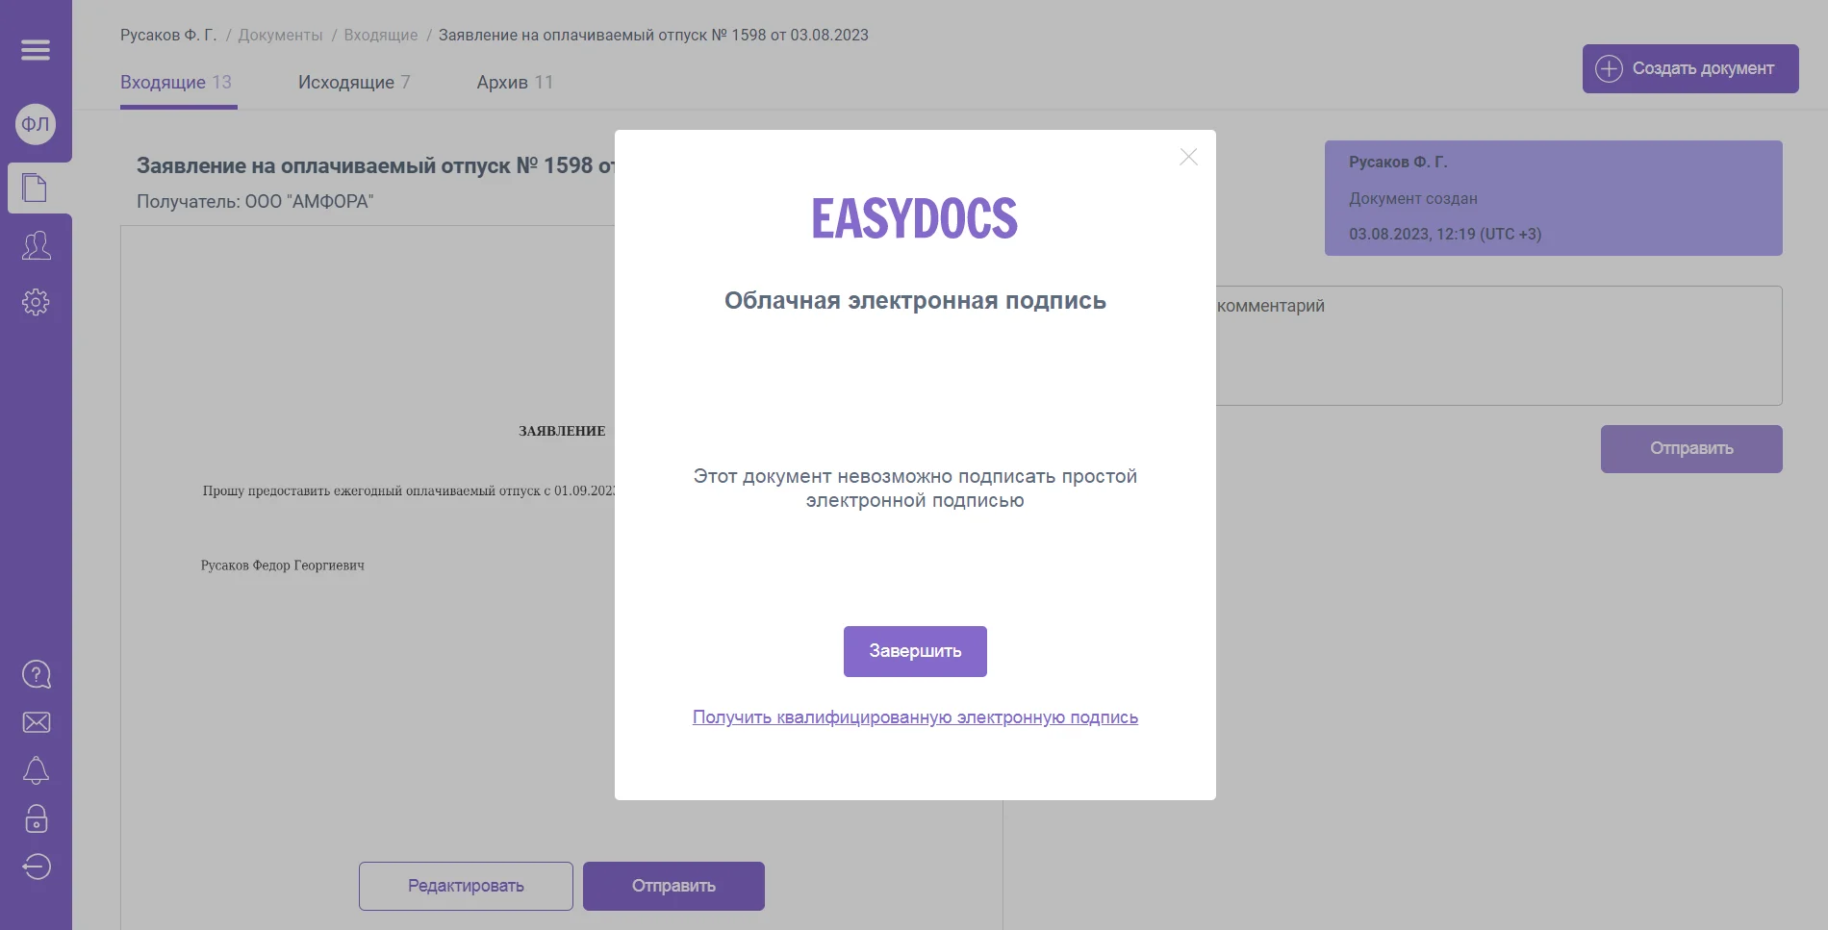Open the messages envelope icon
The height and width of the screenshot is (930, 1828).
pos(36,722)
